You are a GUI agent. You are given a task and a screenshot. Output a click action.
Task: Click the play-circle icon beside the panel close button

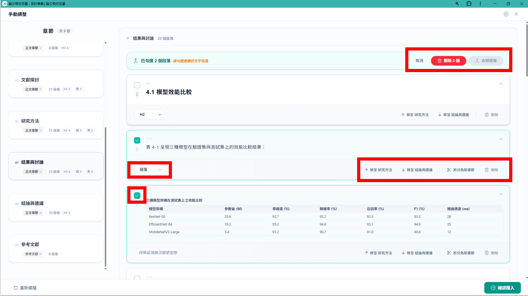pyautogui.click(x=506, y=14)
